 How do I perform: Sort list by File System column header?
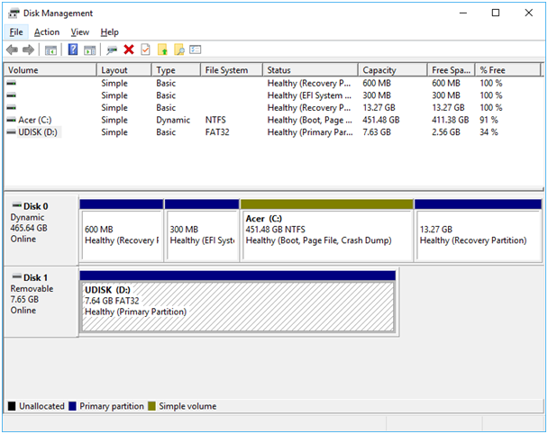[225, 70]
